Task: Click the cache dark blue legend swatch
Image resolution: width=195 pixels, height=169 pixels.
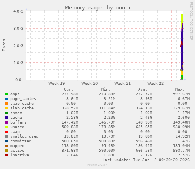Action: [x=7, y=118]
